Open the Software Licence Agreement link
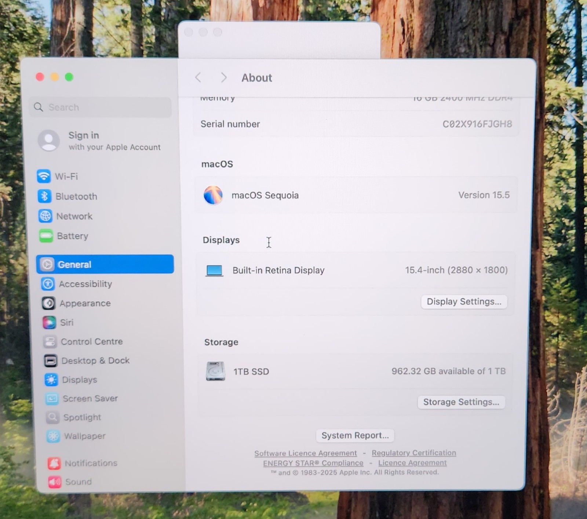 [x=306, y=453]
